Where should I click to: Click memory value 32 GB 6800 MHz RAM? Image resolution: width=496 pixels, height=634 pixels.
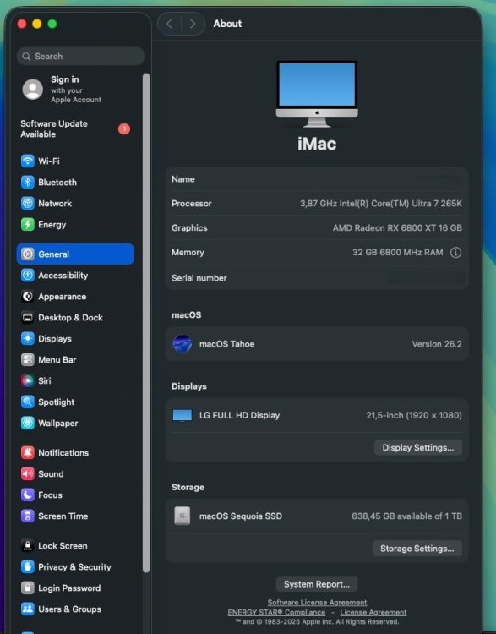click(x=398, y=252)
